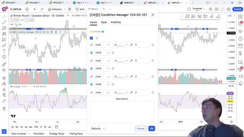Open the first 'close' source dropdown

click(x=102, y=45)
